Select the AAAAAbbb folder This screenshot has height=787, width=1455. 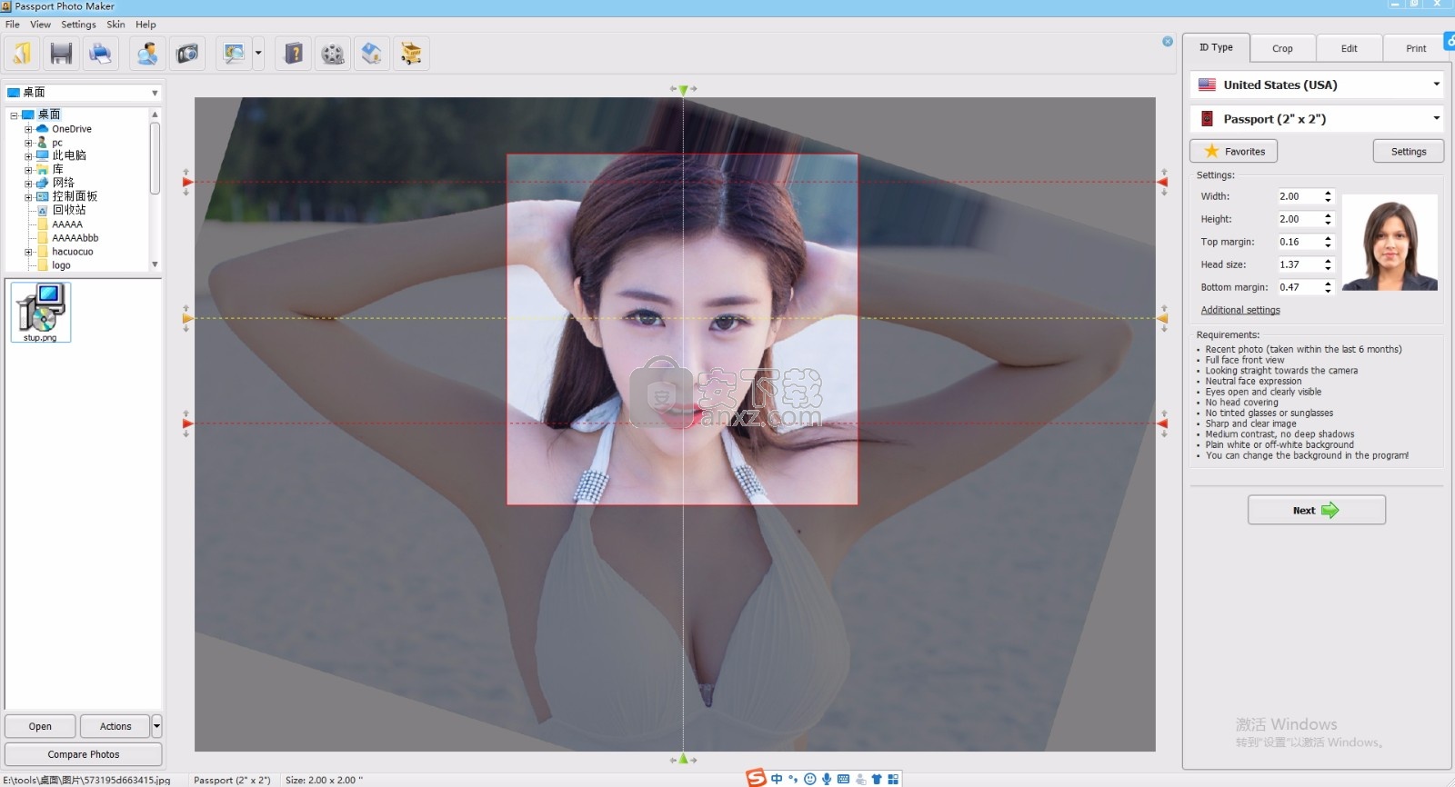point(75,238)
